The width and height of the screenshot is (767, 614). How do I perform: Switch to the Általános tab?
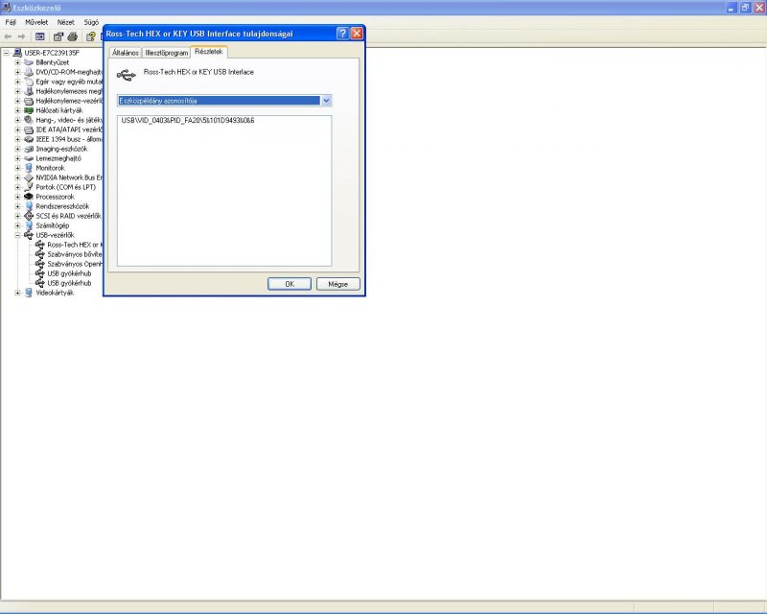click(x=126, y=53)
